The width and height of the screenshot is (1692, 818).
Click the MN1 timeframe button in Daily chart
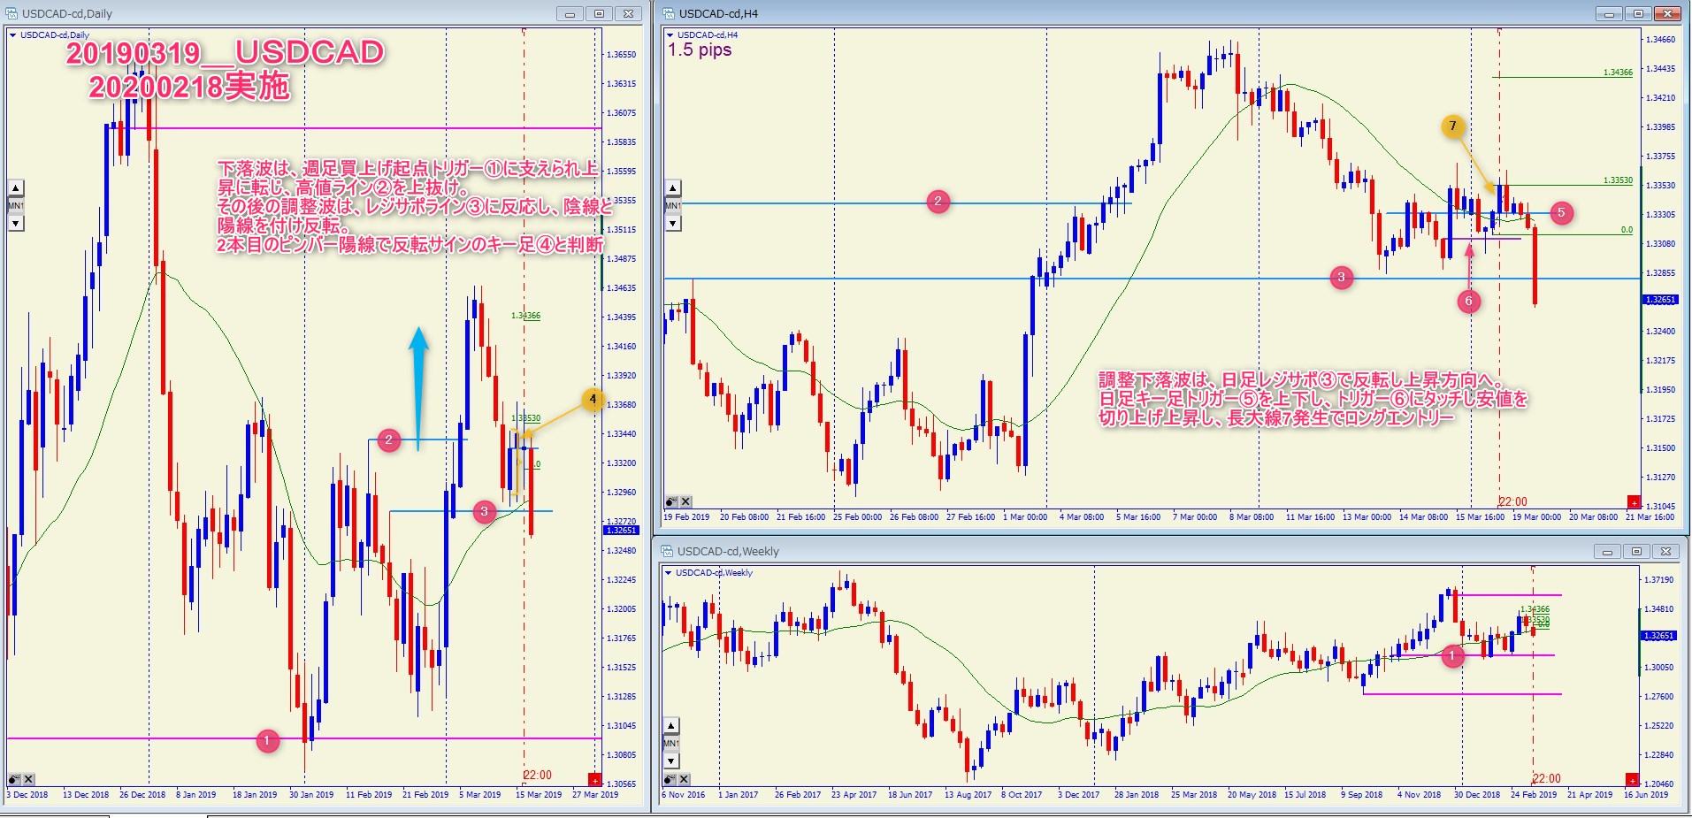point(16,205)
